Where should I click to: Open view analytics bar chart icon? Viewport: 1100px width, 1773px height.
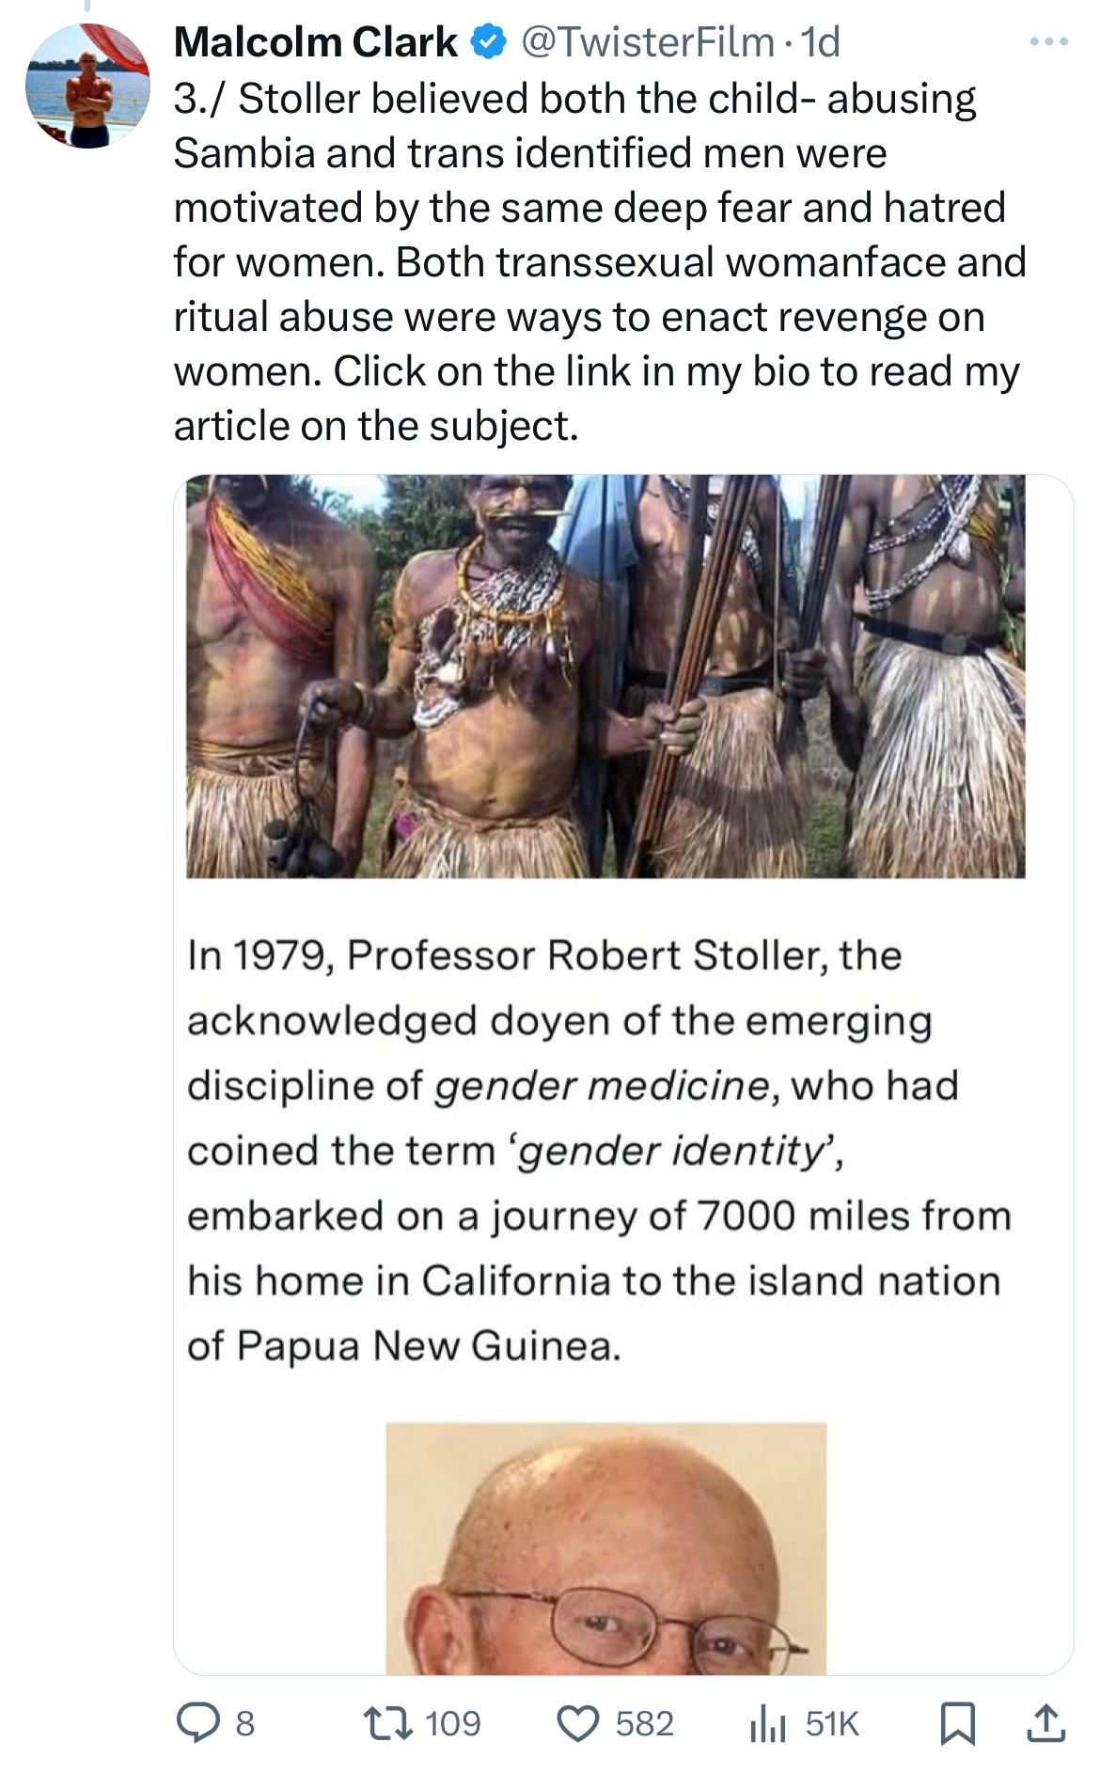pos(767,1723)
